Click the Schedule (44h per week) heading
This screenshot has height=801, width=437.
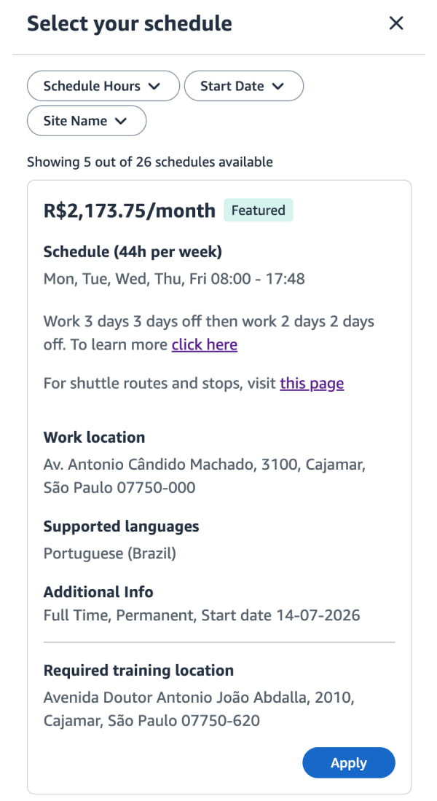click(133, 251)
